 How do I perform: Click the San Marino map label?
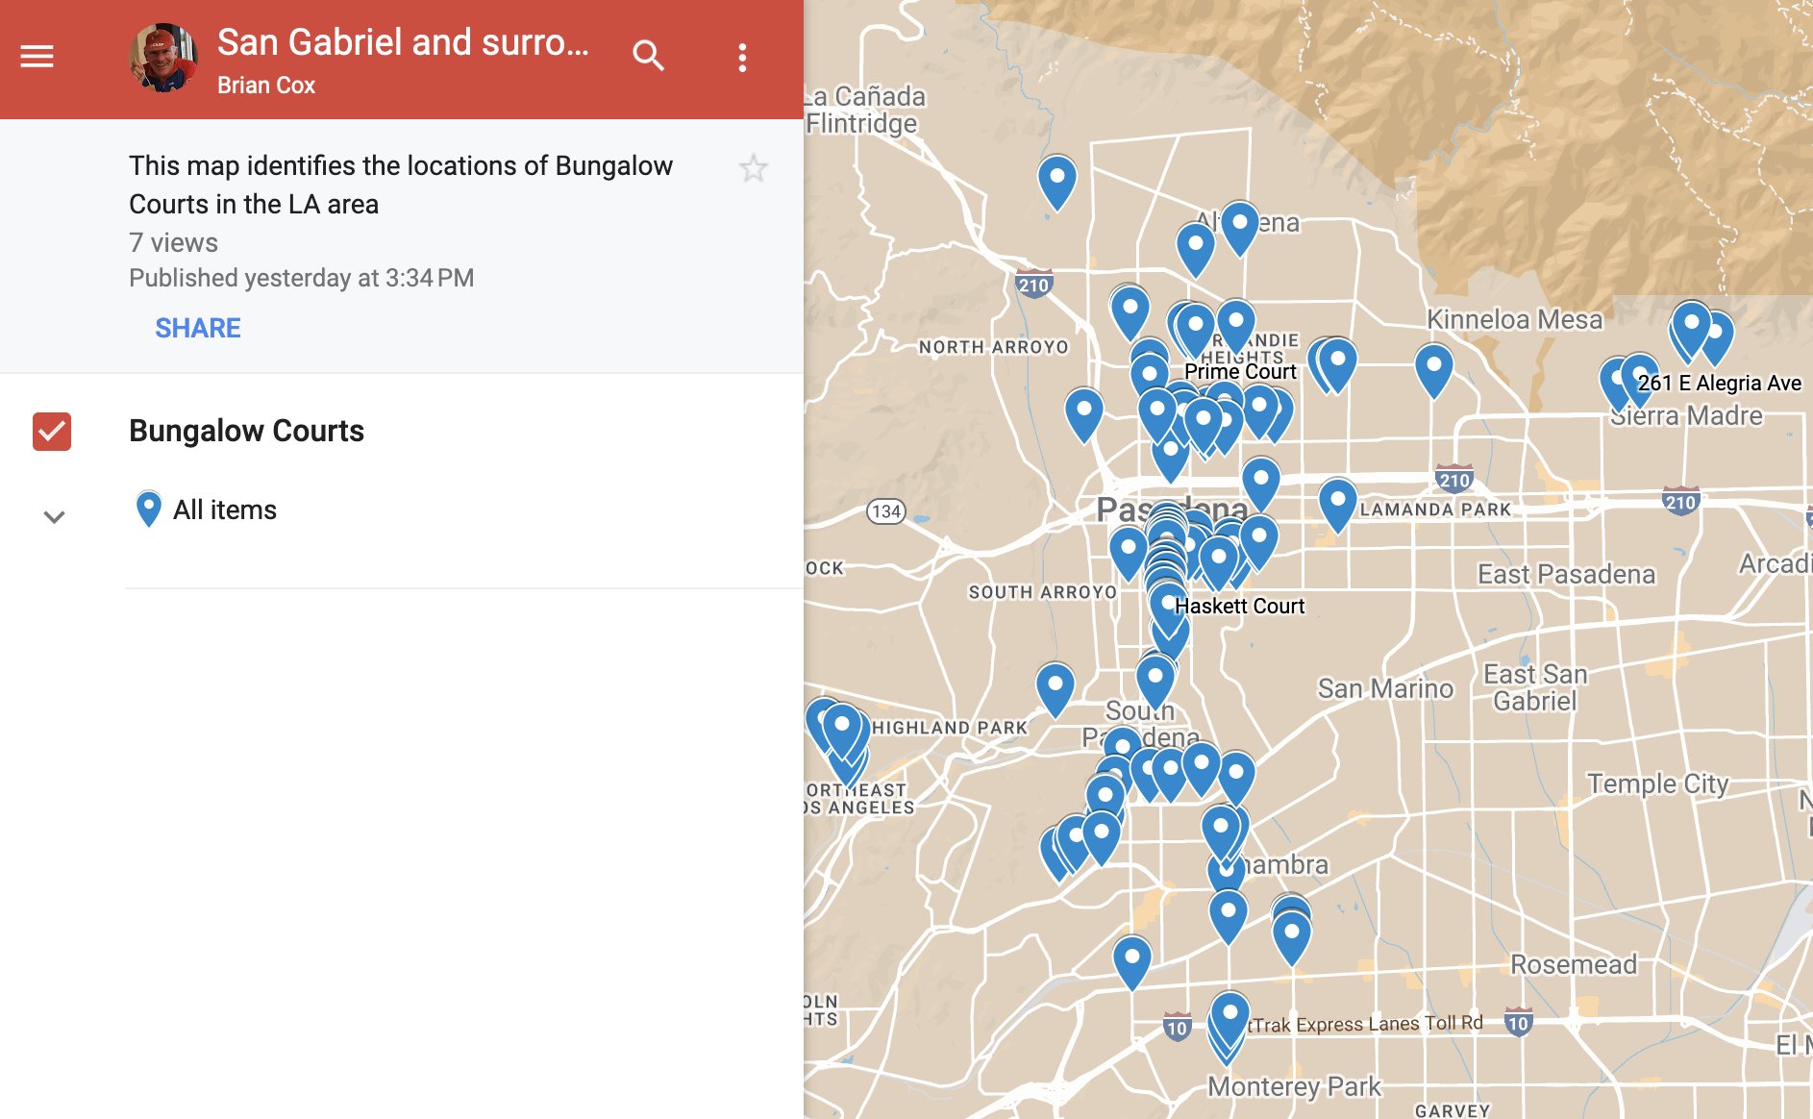pos(1385,688)
